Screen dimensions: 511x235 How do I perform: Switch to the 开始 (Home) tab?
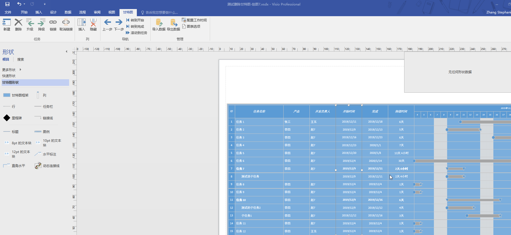click(x=24, y=12)
